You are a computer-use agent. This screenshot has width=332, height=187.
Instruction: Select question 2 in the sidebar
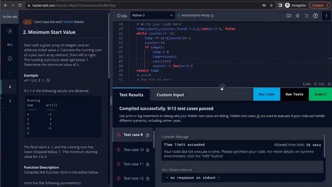pyautogui.click(x=10, y=87)
